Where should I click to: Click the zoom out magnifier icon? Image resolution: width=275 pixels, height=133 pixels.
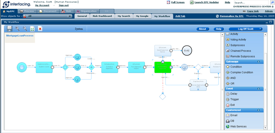pyautogui.click(x=25, y=29)
